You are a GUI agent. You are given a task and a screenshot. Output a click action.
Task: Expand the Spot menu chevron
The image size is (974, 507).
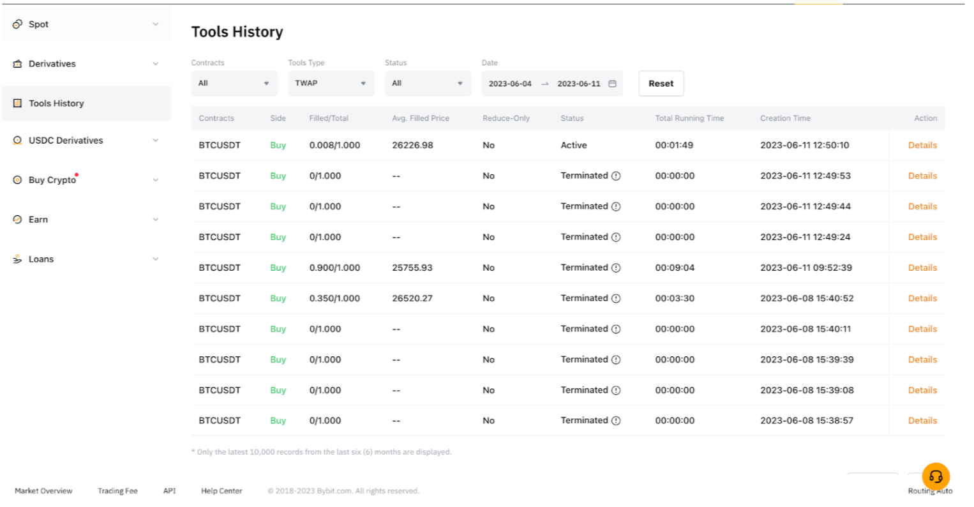tap(155, 24)
